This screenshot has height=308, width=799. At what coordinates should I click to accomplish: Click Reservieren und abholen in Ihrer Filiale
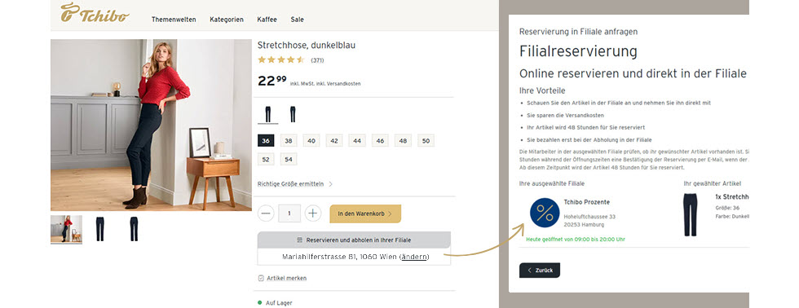pyautogui.click(x=354, y=240)
